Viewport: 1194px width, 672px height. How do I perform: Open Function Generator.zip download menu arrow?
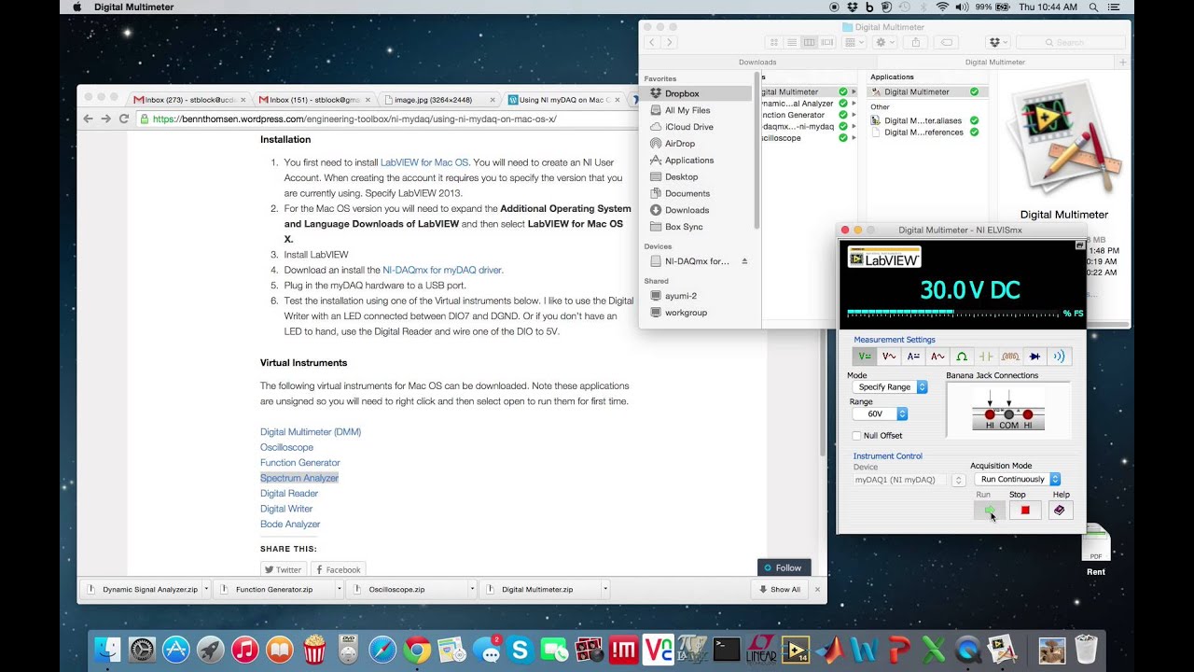(340, 590)
